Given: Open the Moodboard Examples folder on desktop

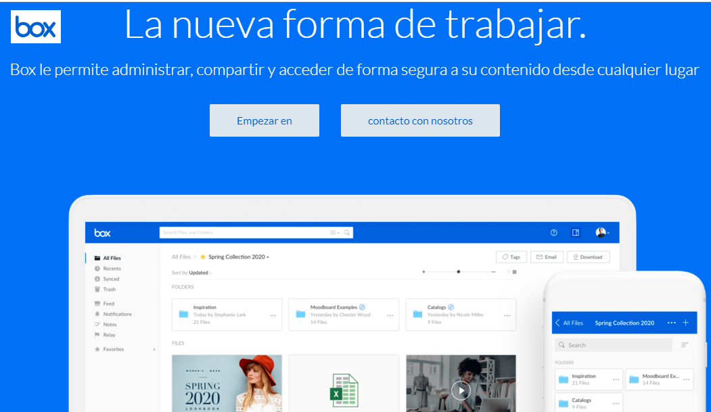Looking at the screenshot, I should 344,315.
